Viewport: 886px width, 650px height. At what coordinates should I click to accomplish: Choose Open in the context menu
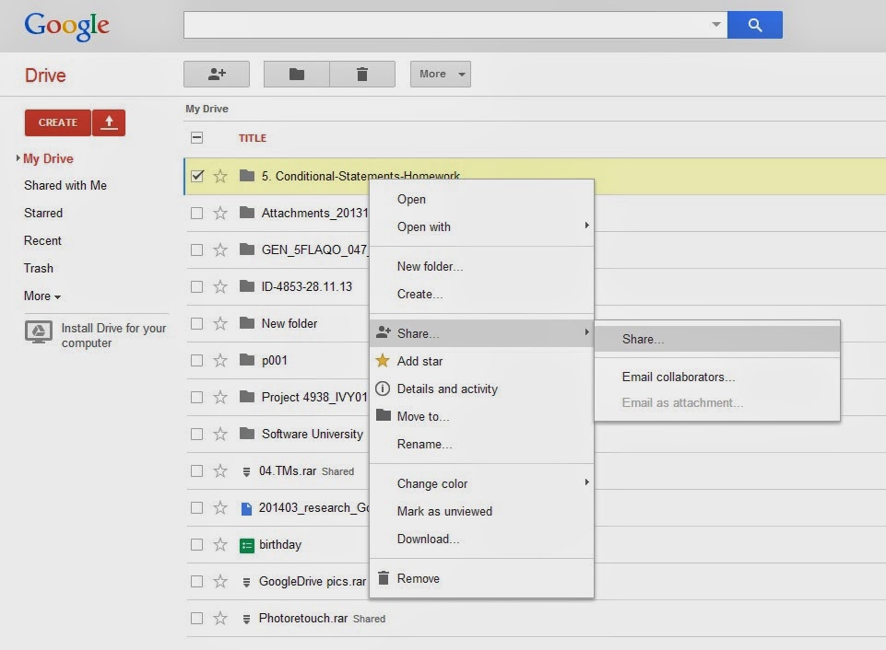(x=481, y=199)
